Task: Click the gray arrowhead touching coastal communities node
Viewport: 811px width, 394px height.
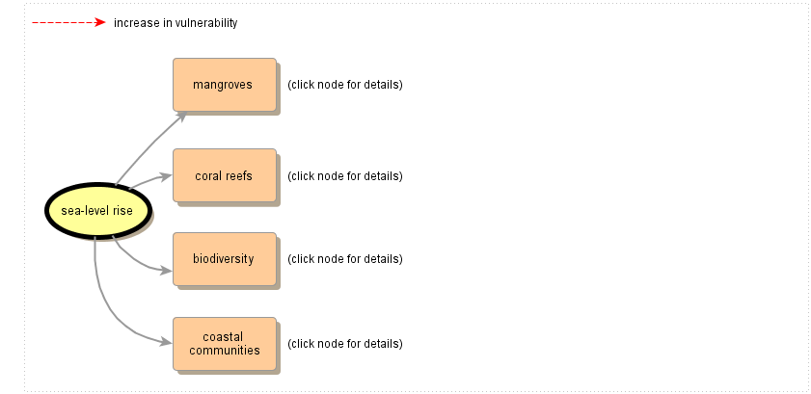Action: 167,342
